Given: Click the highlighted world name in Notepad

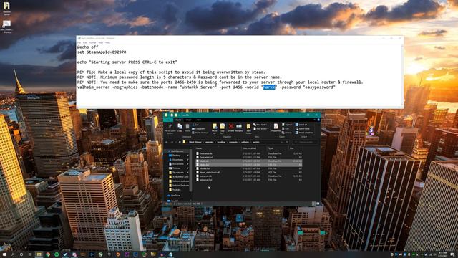Looking at the screenshot, I should (x=269, y=87).
